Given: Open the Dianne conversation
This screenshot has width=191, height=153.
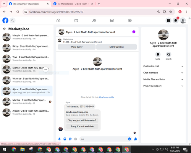Looking at the screenshot, I should tap(27, 69).
